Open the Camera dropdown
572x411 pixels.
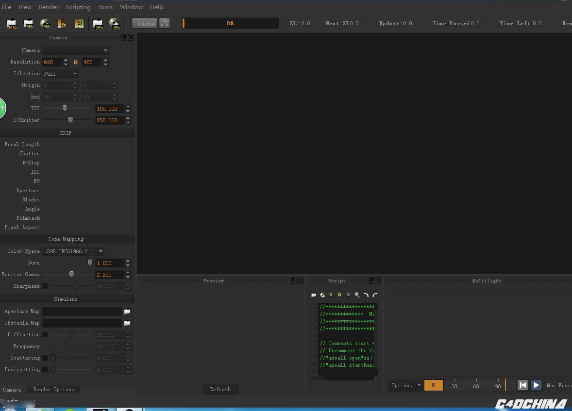click(76, 50)
